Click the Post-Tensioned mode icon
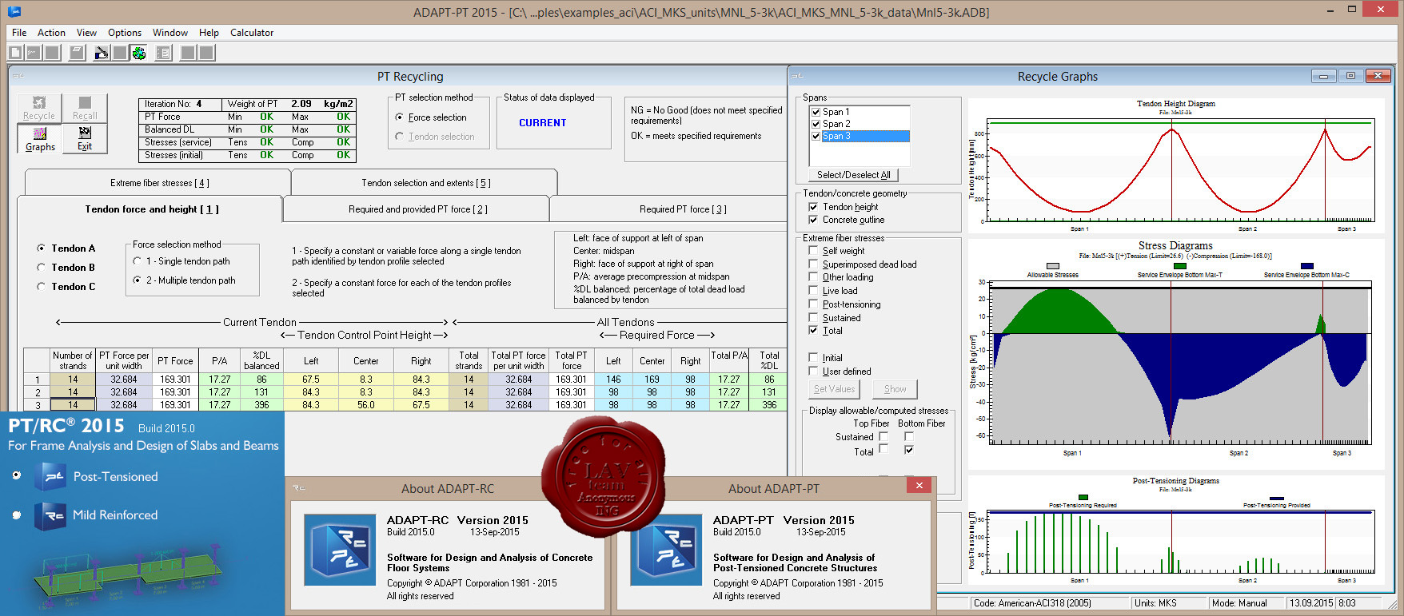The width and height of the screenshot is (1404, 616). pos(50,476)
